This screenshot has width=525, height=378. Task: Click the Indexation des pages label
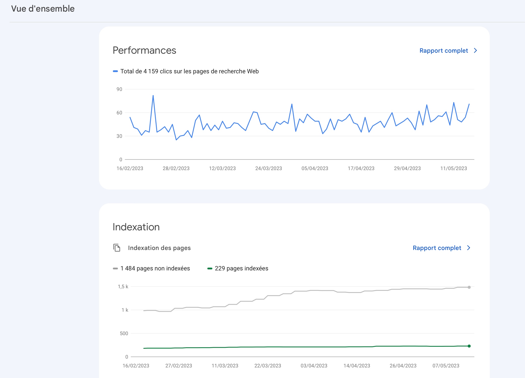159,248
